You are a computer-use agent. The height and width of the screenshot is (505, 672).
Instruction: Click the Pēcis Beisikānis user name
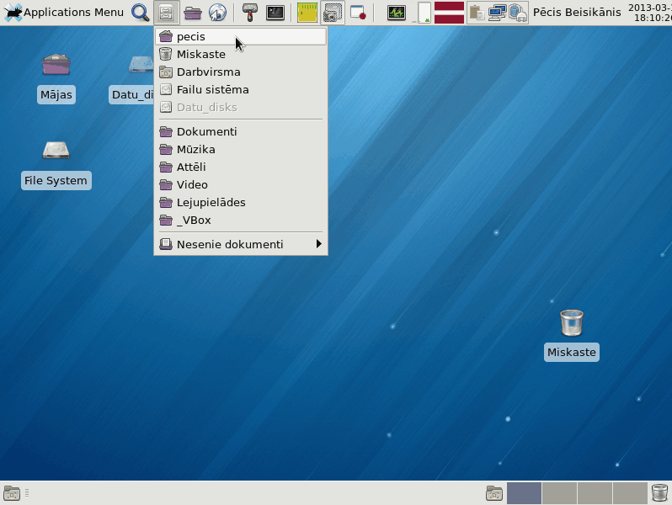(577, 13)
